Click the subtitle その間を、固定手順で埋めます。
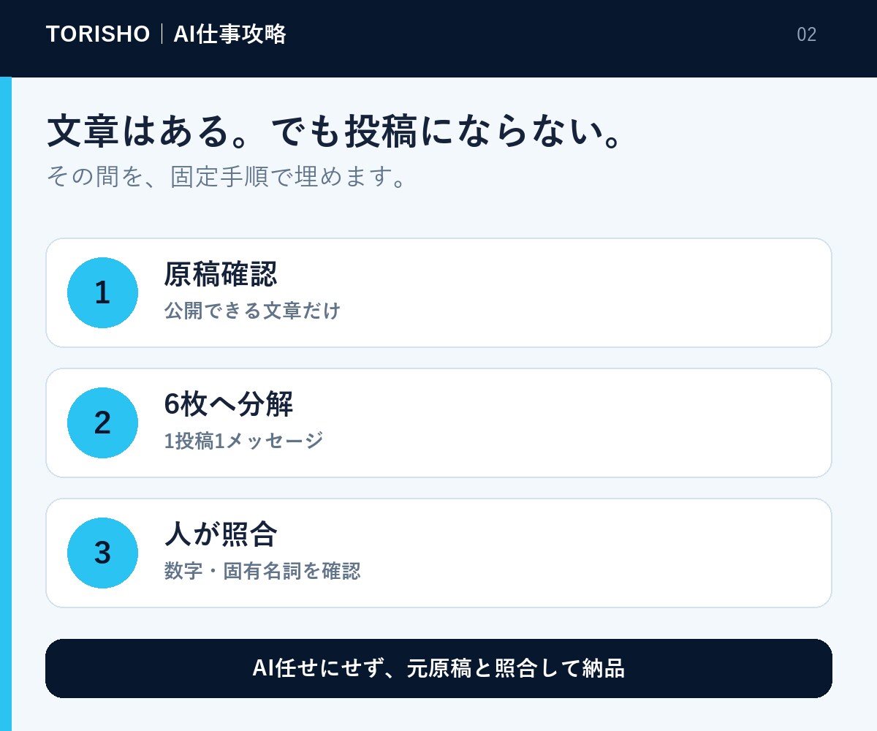The image size is (877, 731). [226, 176]
